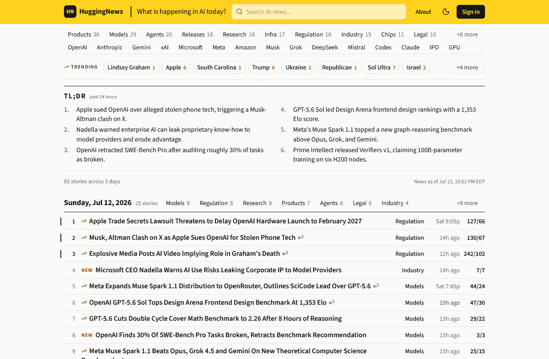Filter by Codex tag

pyautogui.click(x=383, y=47)
